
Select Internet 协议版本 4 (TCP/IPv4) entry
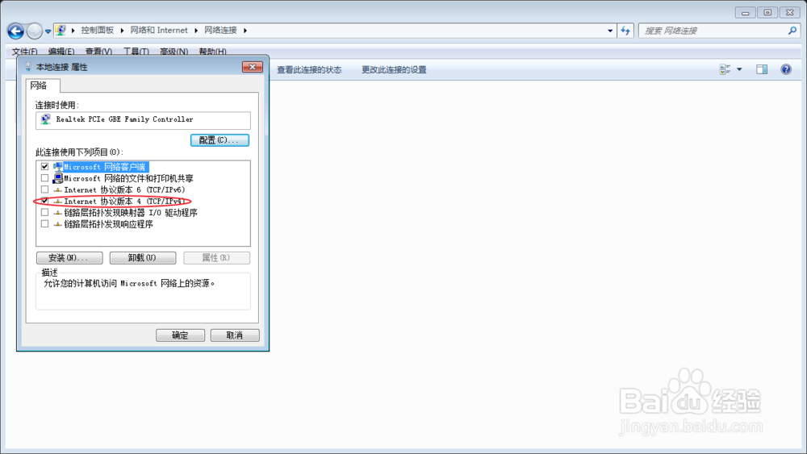point(124,201)
